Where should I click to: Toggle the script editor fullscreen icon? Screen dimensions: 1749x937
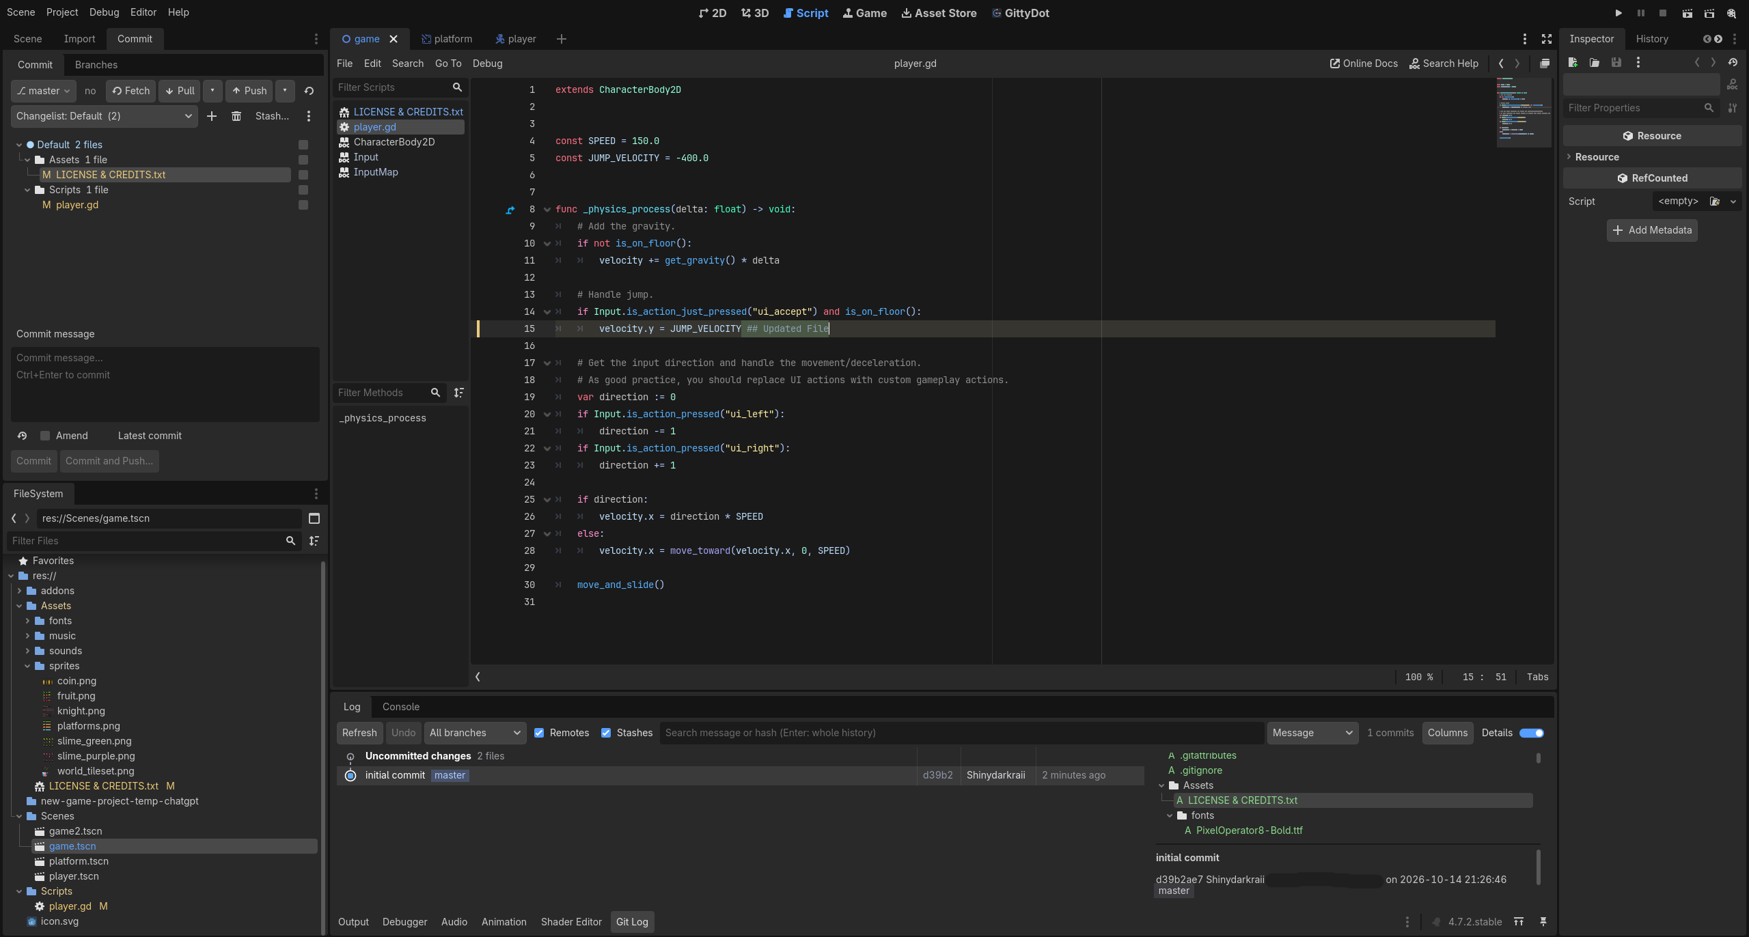pyautogui.click(x=1547, y=39)
